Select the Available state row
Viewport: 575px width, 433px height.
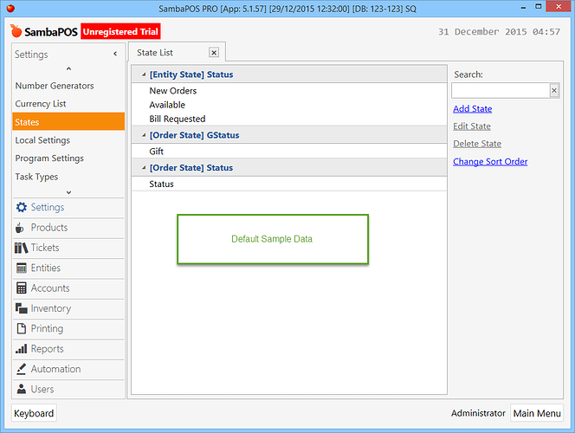(x=289, y=105)
